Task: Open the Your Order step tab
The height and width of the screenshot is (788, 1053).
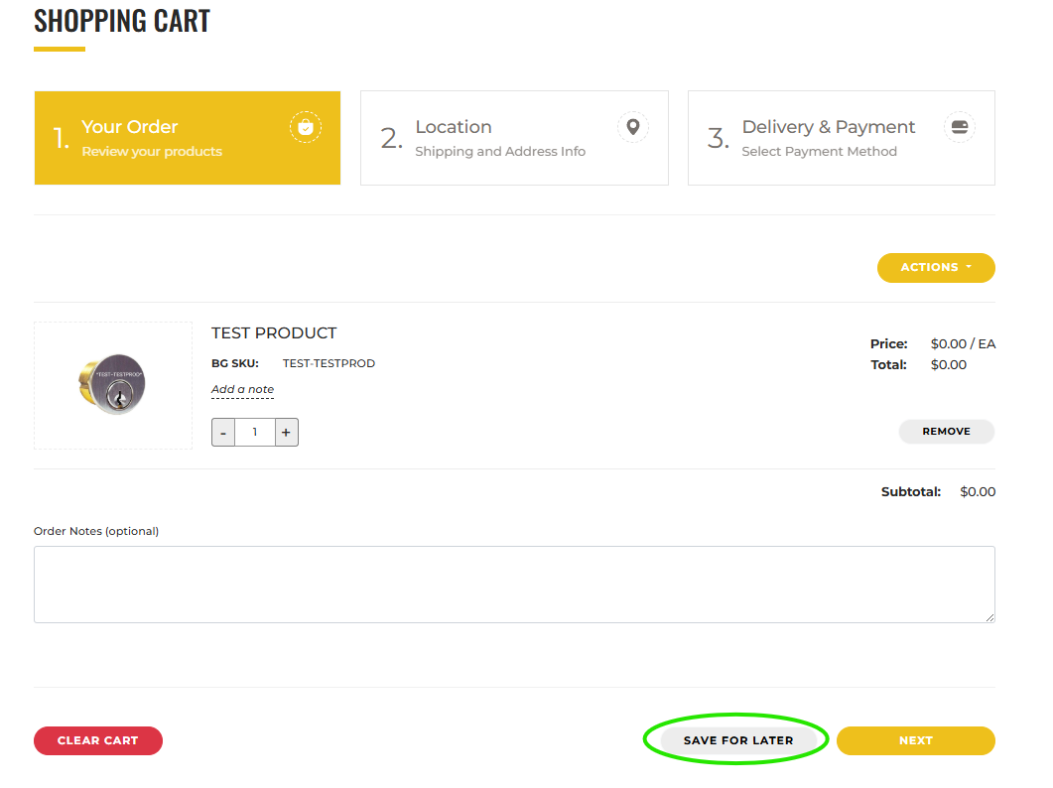Action: (x=187, y=138)
